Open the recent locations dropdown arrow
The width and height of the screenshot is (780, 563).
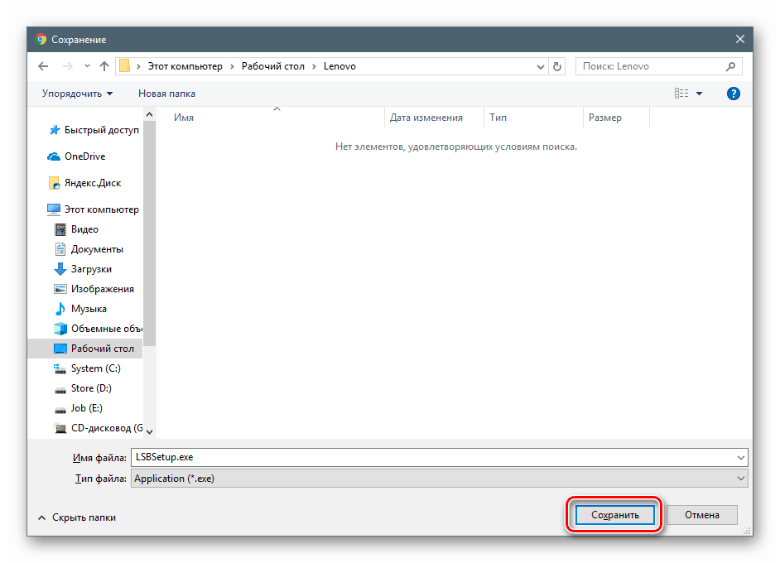pos(87,66)
